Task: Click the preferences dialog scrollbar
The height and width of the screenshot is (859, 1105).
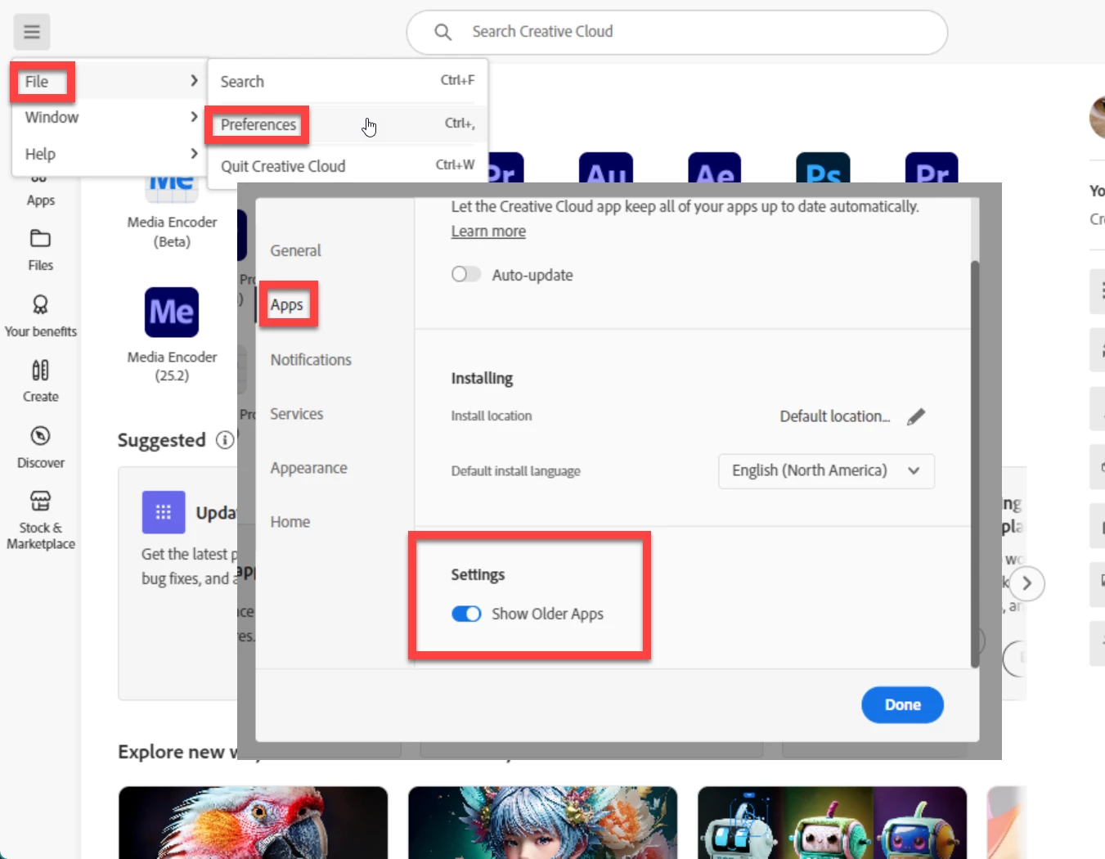Action: point(974,464)
